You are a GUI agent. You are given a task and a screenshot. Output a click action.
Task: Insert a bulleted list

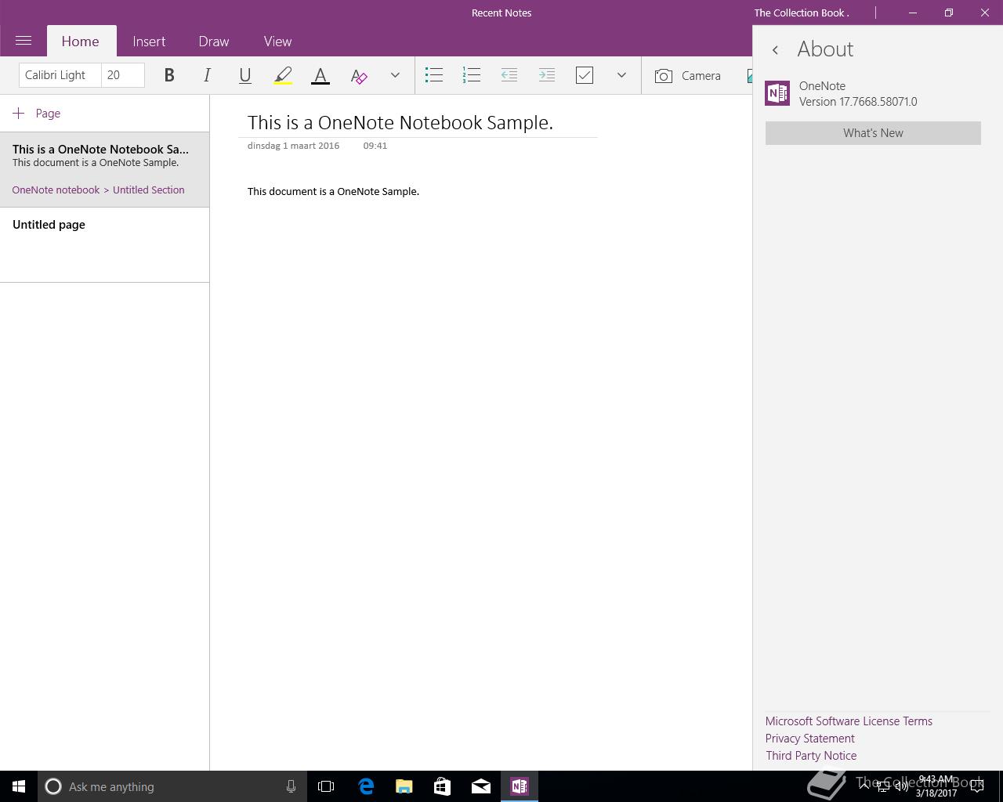[x=434, y=75]
